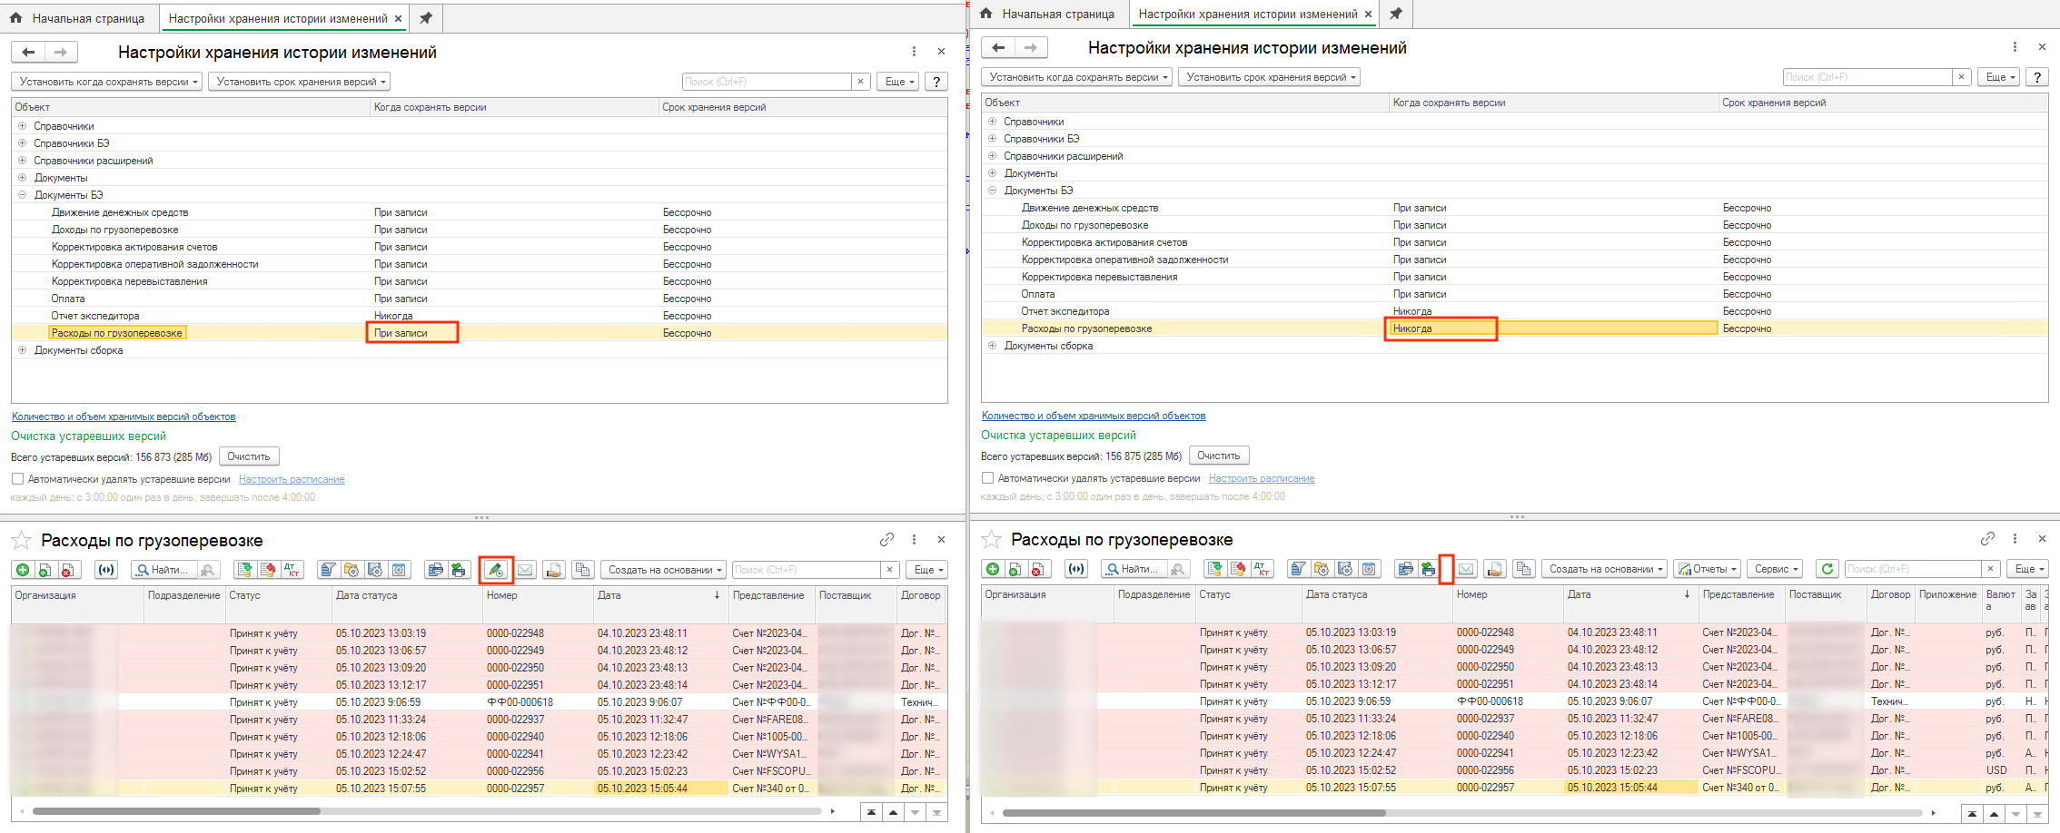Click help '?' button in left Настройки toolbar

point(936,82)
